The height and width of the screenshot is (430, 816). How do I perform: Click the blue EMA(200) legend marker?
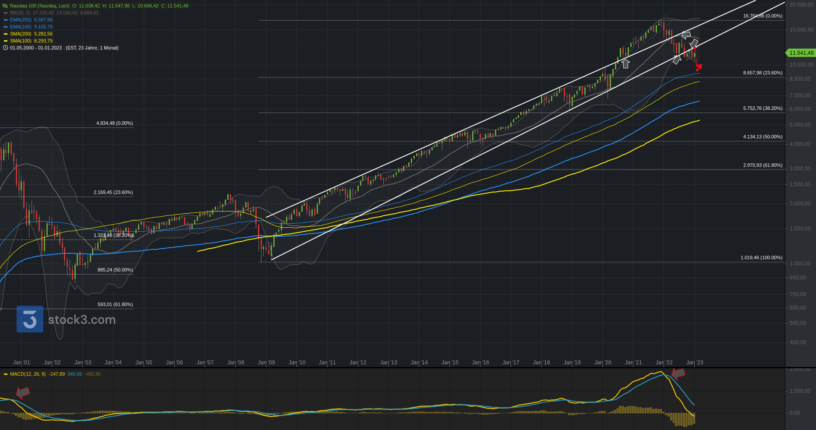coord(6,20)
